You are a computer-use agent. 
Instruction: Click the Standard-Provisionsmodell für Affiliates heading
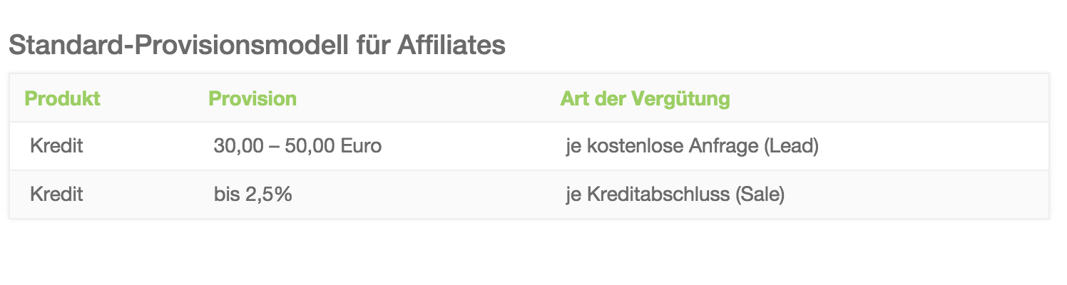point(257,45)
